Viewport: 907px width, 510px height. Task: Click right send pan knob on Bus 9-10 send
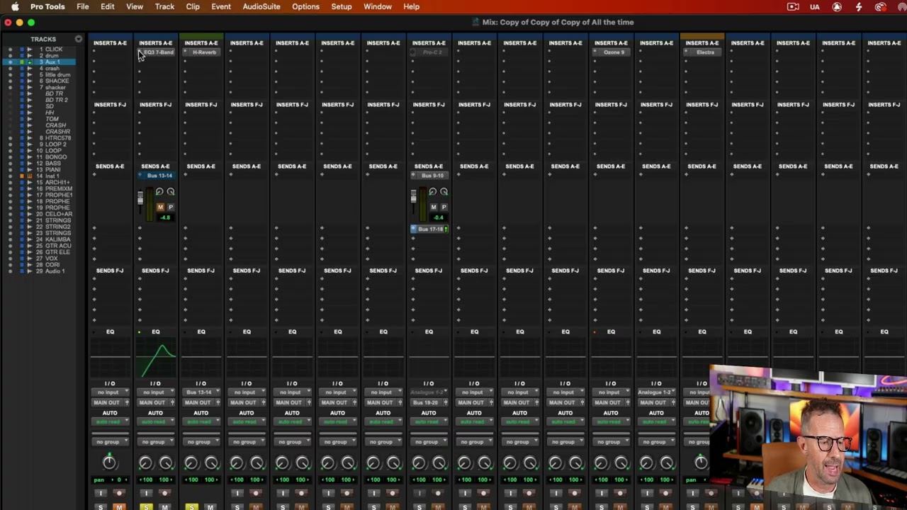(x=444, y=192)
